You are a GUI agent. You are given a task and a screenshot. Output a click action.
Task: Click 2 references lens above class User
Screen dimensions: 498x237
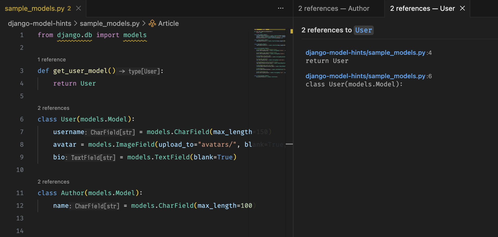click(x=53, y=108)
